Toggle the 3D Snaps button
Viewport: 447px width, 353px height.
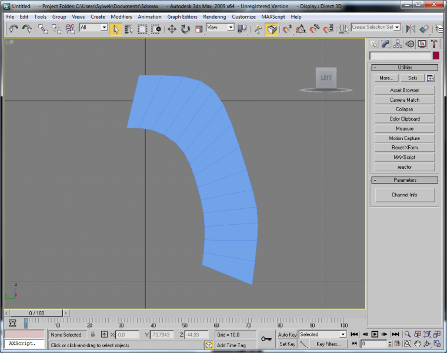coord(288,29)
